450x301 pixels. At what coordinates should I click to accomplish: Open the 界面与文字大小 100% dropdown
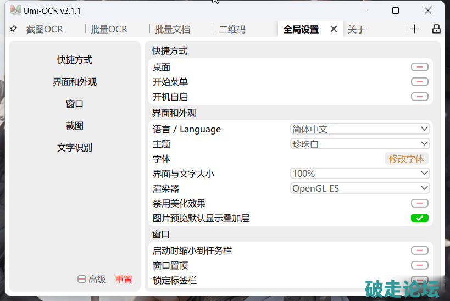[x=360, y=174]
